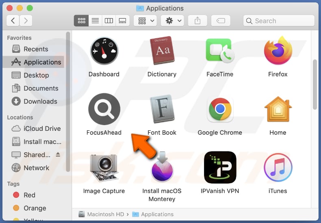Screen dimensions: 321x223
Task: Select the Google Chrome app icon
Action: (220, 109)
